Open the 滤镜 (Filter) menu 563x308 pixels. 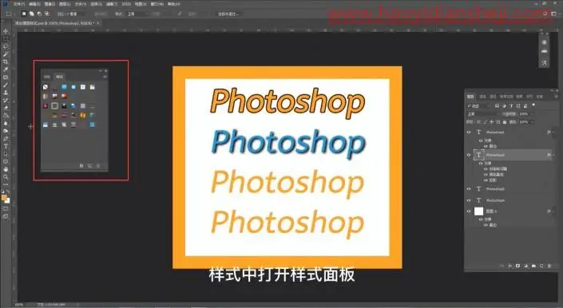tap(112, 4)
